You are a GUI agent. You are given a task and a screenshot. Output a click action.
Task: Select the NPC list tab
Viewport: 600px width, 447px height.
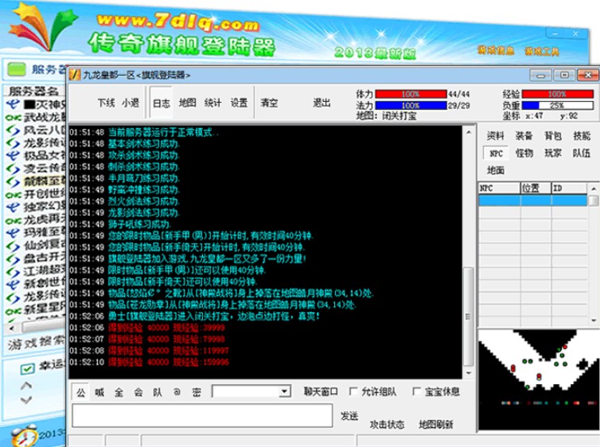pyautogui.click(x=496, y=153)
